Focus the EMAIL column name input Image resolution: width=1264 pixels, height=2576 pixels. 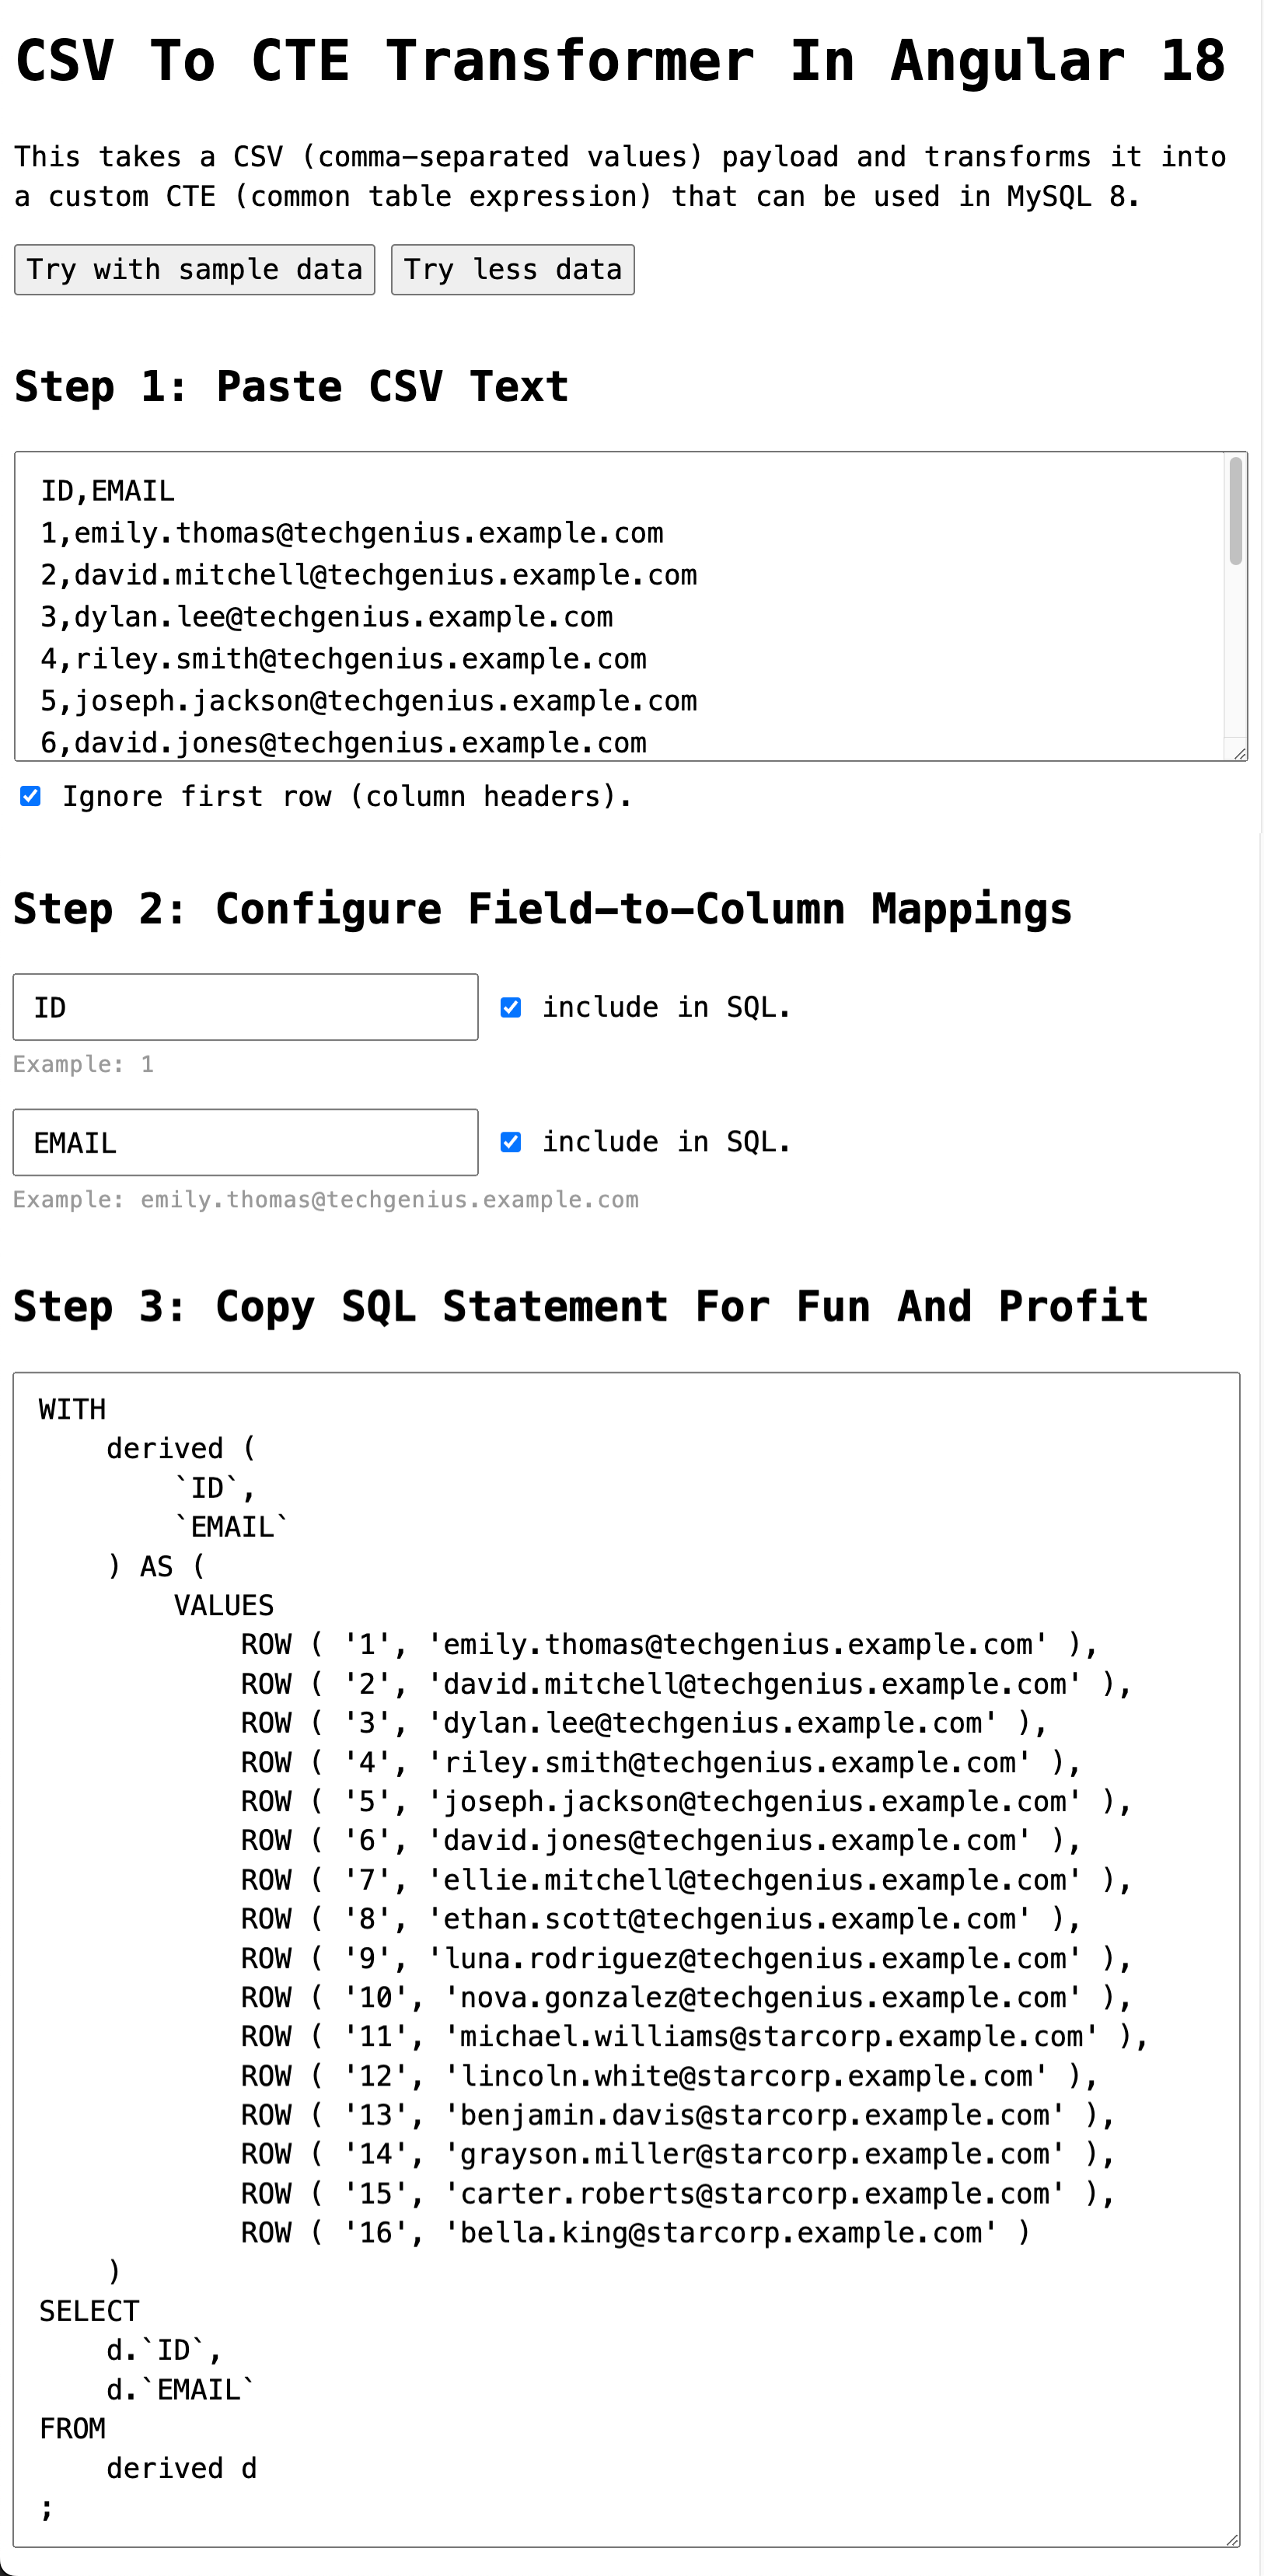pyautogui.click(x=246, y=1142)
